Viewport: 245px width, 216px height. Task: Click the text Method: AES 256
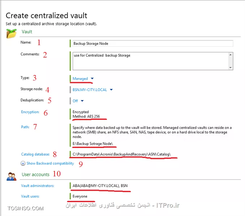[86, 116]
